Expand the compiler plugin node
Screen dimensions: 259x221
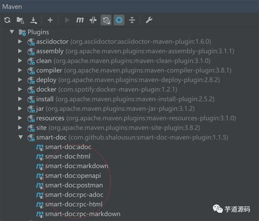point(20,70)
